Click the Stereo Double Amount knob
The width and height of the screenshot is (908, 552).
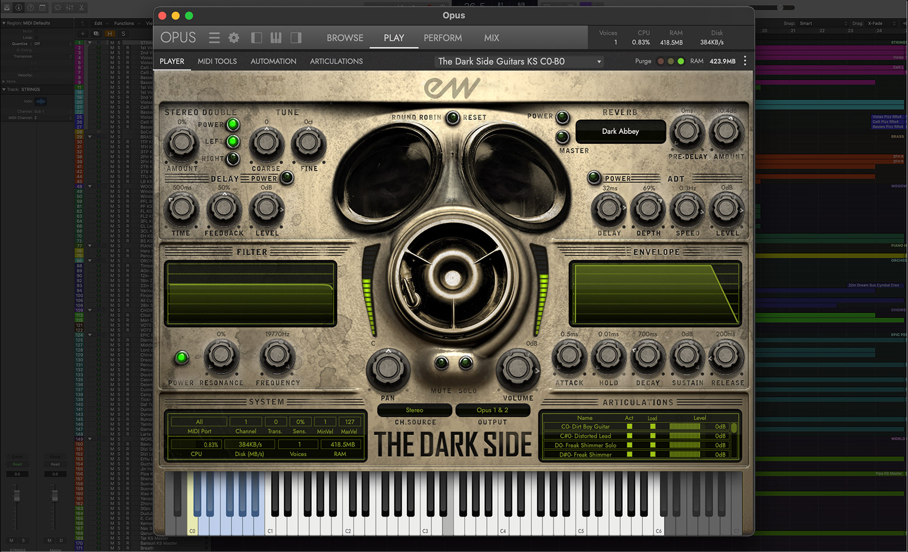pyautogui.click(x=182, y=143)
